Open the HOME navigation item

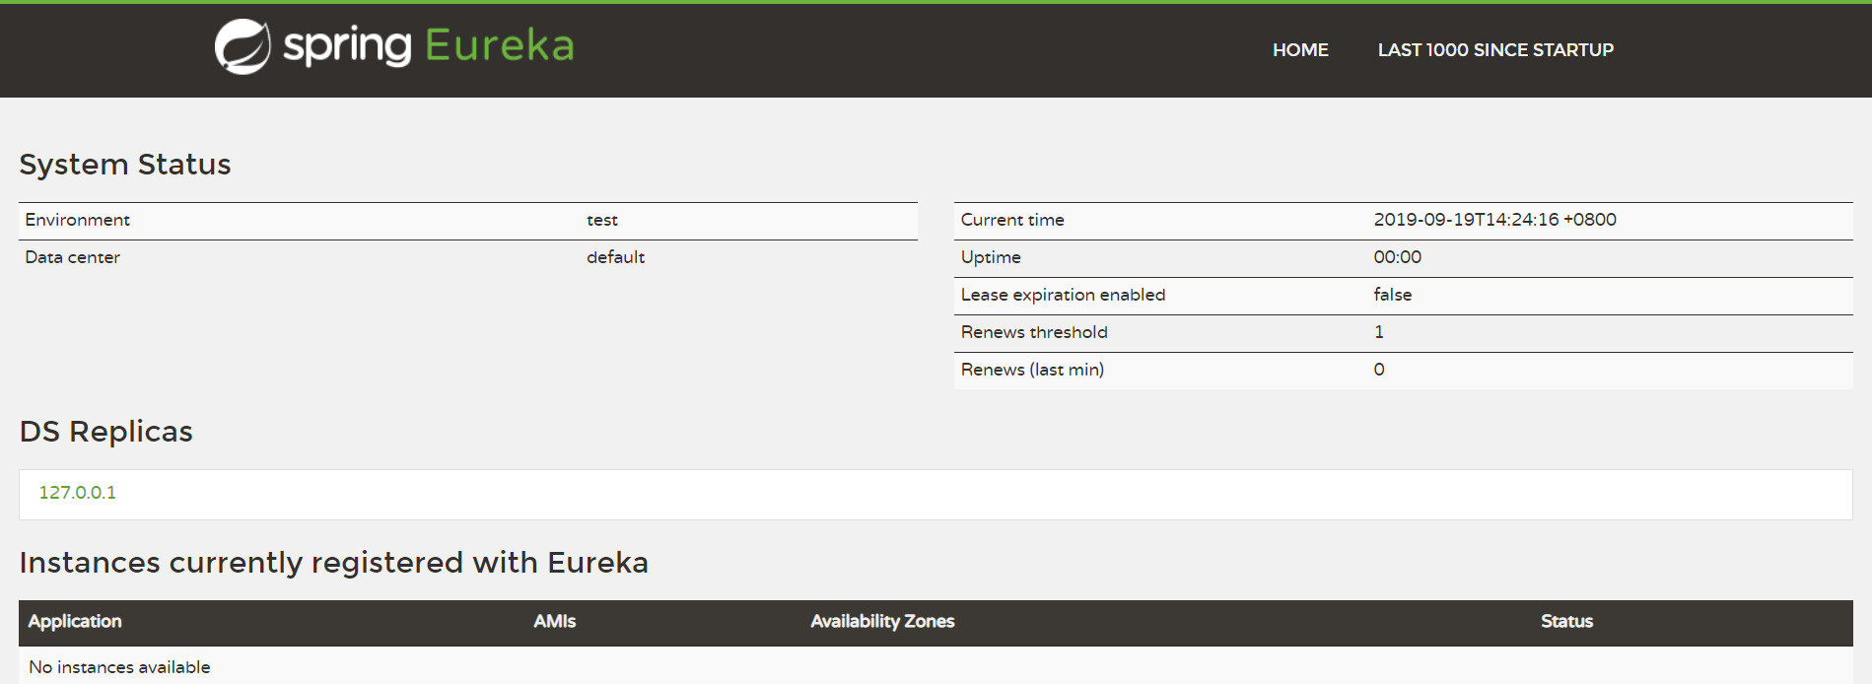[1300, 50]
